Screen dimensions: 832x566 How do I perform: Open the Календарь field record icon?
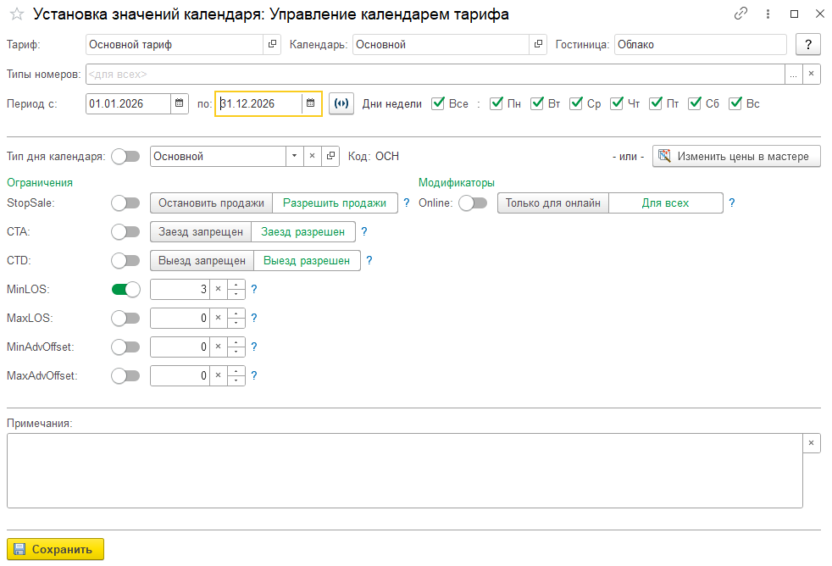point(539,44)
